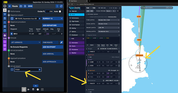Open Performance in web planner sidebar

coord(77,18)
